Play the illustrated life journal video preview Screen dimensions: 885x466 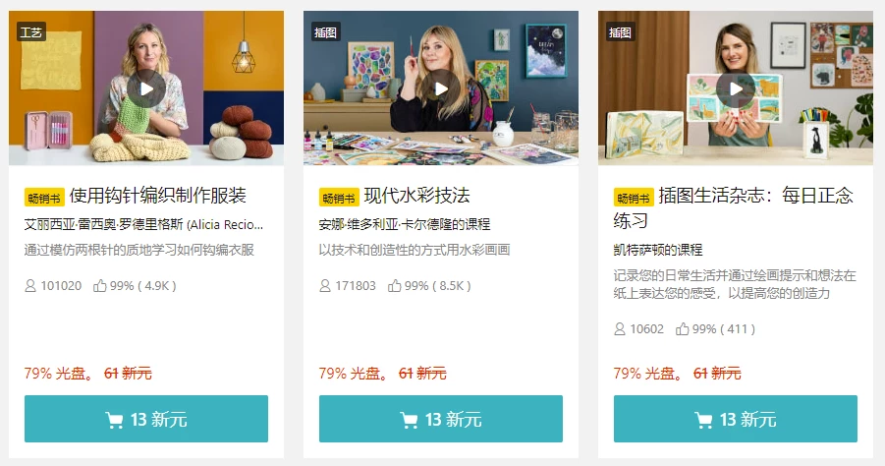[736, 88]
